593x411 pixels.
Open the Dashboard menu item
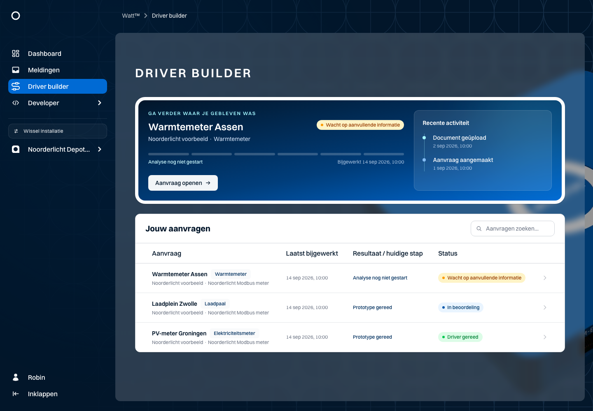(x=58, y=53)
